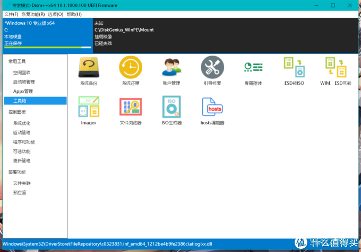Open the 帮助(H) menu
The width and height of the screenshot is (361, 252).
[x=74, y=14]
